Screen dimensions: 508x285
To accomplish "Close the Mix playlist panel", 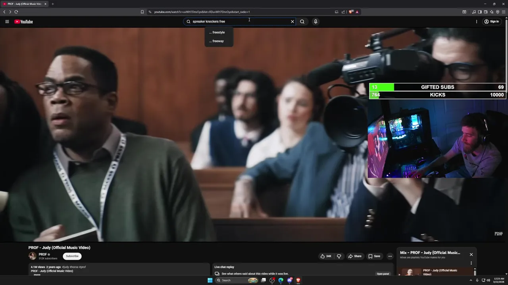I will coord(471,255).
